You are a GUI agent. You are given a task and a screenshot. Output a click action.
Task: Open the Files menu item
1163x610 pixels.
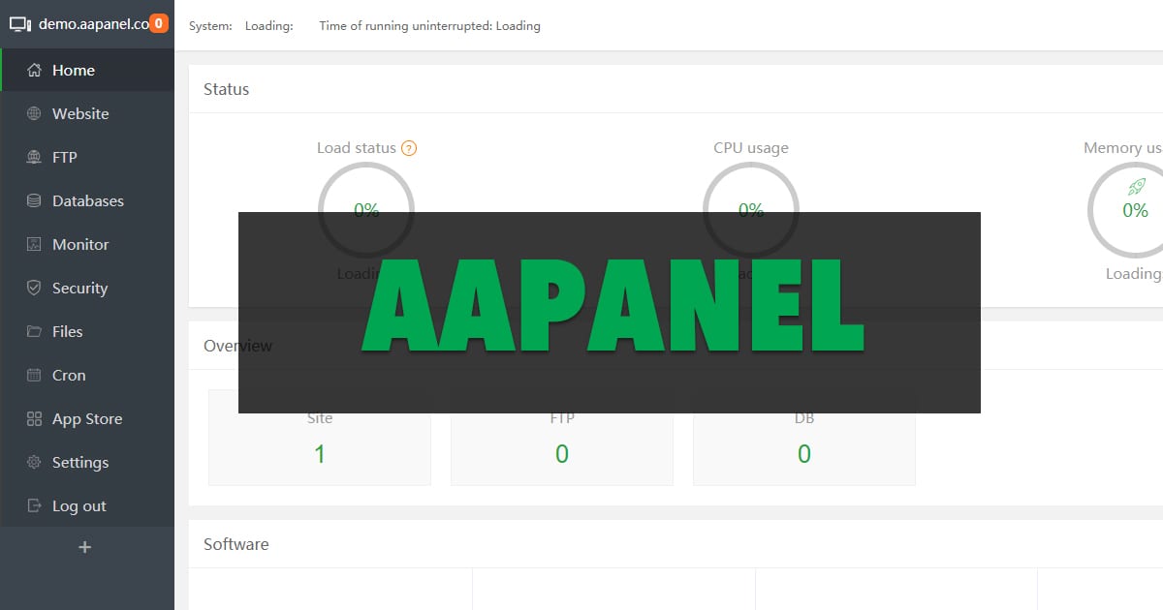pos(87,332)
